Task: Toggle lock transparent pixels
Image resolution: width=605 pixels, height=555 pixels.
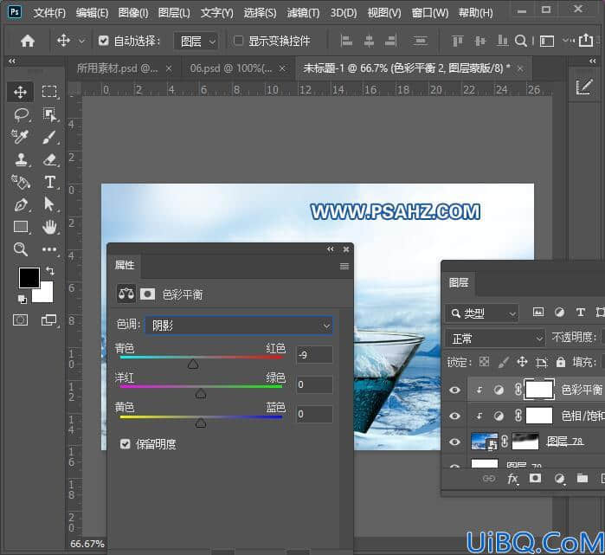Action: tap(484, 362)
